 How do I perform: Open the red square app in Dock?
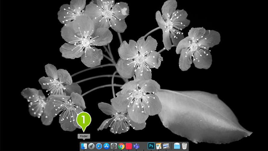click(129, 146)
